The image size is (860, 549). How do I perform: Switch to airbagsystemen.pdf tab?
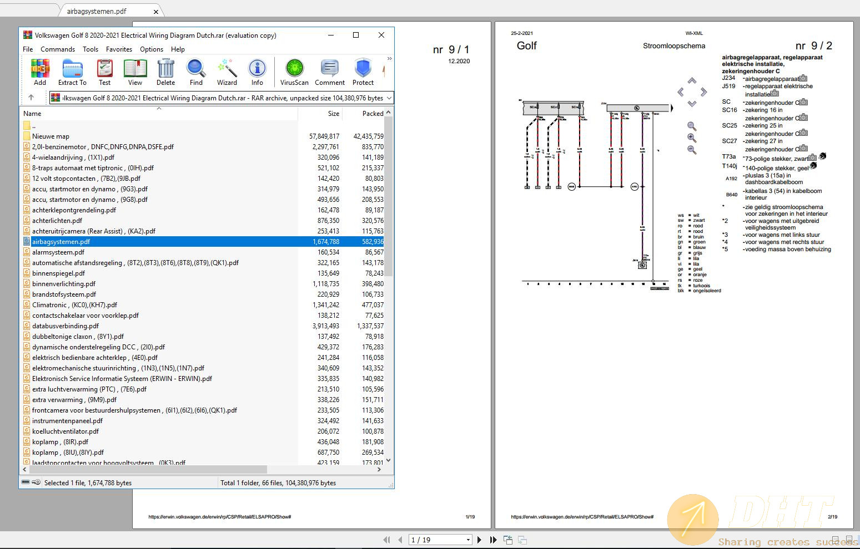point(97,11)
